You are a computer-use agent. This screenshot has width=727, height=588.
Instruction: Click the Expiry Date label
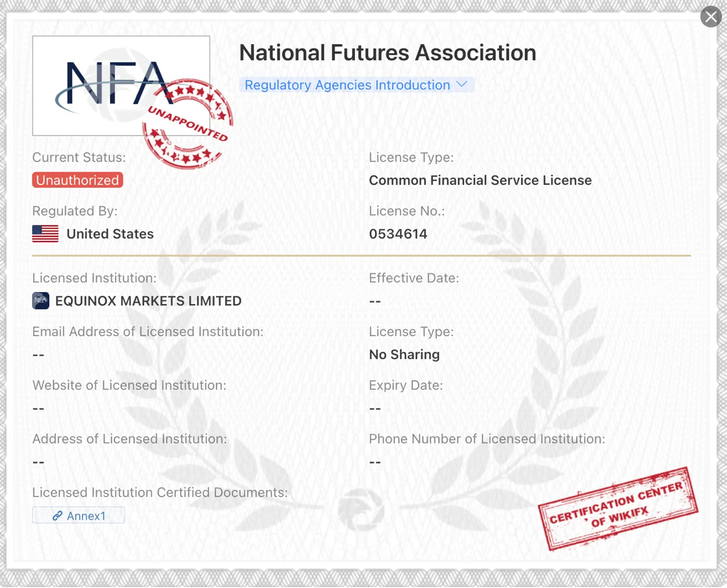click(406, 385)
